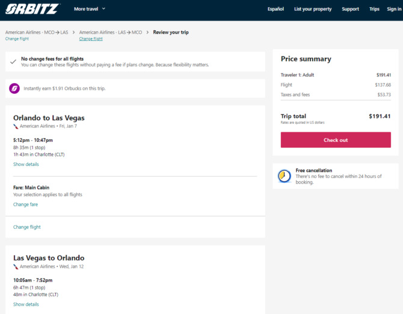Viewport: 403px width, 314px height.
Task: Click the 10:05am - 7:52pm flight time
Action: coord(33,280)
